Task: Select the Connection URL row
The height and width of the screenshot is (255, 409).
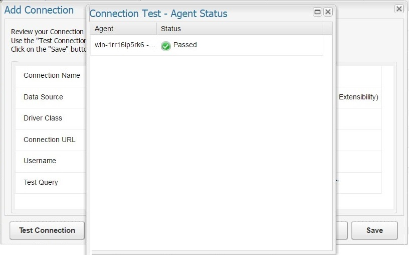Action: click(49, 140)
